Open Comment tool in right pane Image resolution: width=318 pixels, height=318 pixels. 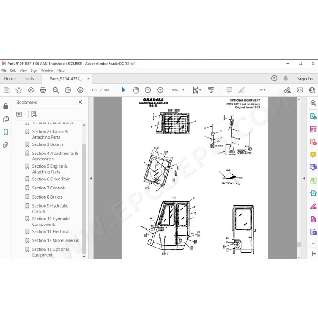coord(313,155)
